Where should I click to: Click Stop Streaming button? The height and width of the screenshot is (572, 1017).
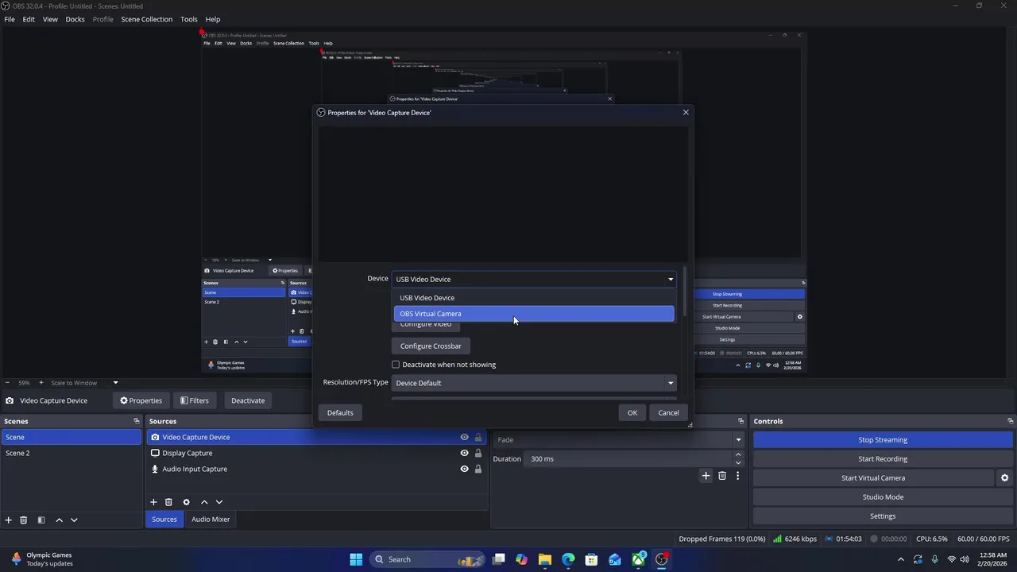(883, 439)
